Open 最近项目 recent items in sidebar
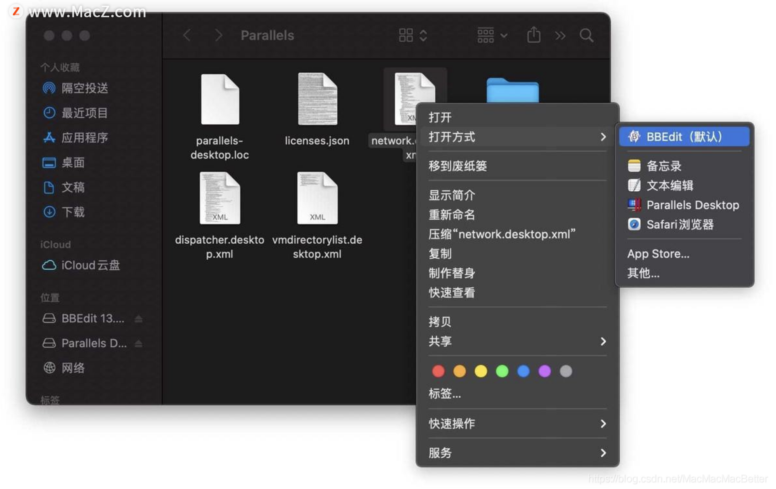The width and height of the screenshot is (776, 489). 75,113
